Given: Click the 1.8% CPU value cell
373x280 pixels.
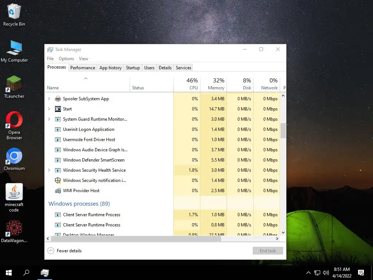Looking at the screenshot, I should [187, 170].
